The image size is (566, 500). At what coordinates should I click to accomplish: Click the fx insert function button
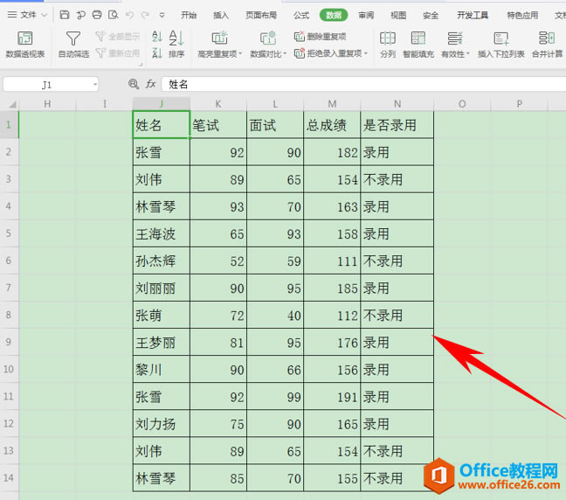pos(150,84)
